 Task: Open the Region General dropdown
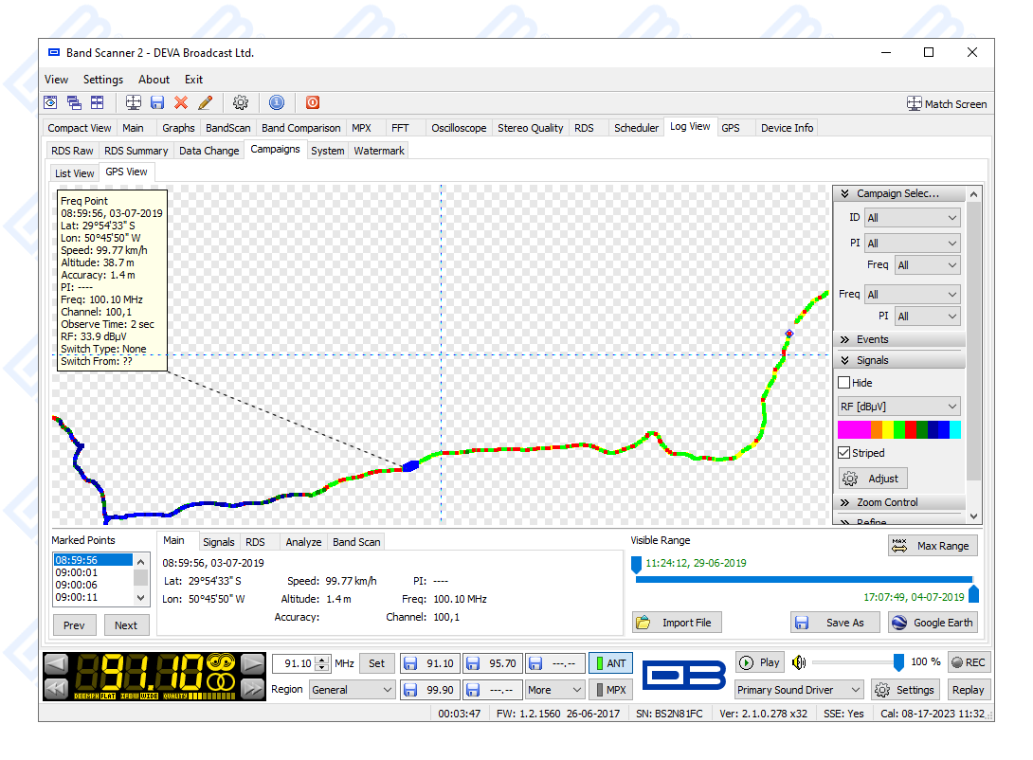click(x=352, y=690)
